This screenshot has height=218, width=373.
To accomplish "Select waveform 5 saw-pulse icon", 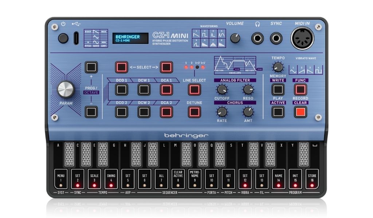I will (x=196, y=43).
